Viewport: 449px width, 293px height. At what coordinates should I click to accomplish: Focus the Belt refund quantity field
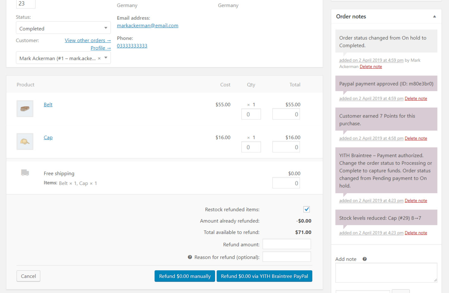[x=251, y=114]
